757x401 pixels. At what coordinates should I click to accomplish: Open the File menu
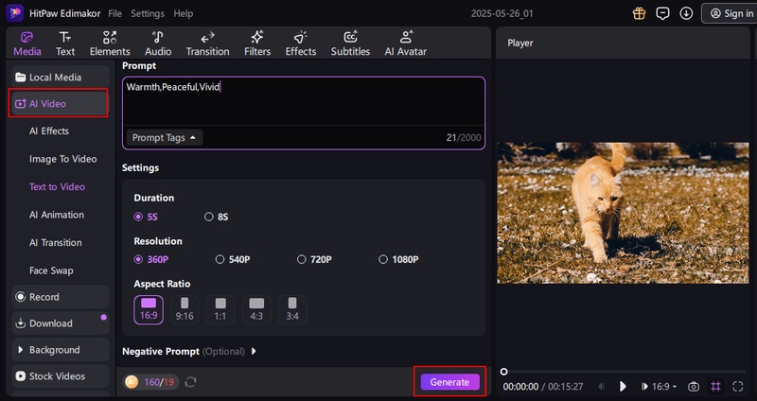[114, 13]
